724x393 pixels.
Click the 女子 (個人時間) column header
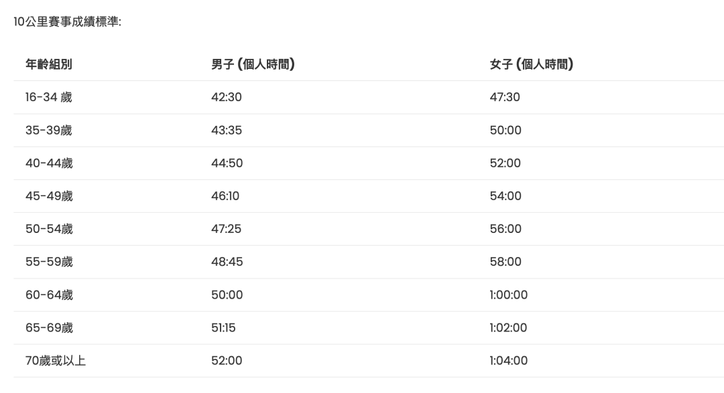click(532, 64)
